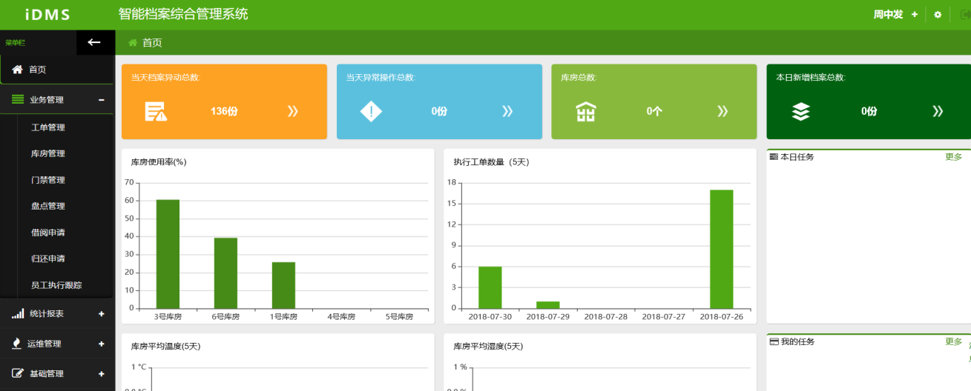
Task: Click double-arrow on 当天档案异动总数 card
Action: point(292,111)
